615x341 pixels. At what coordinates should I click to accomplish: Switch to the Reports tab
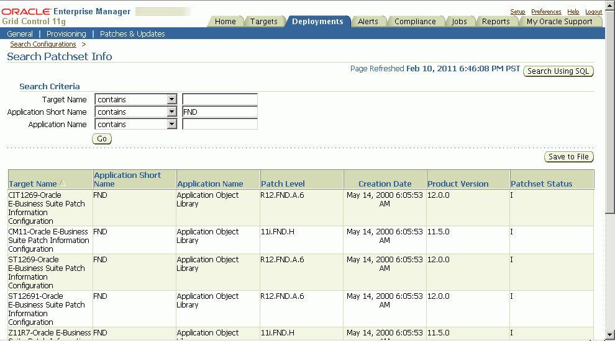click(x=496, y=22)
